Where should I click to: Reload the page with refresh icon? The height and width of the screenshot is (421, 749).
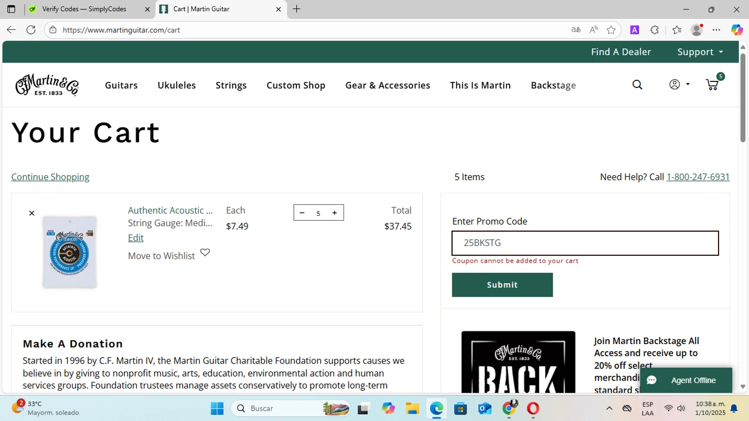31,30
